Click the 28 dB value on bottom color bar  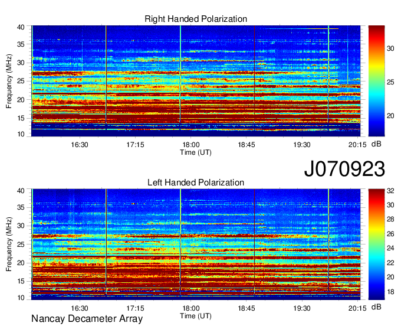coord(390,219)
